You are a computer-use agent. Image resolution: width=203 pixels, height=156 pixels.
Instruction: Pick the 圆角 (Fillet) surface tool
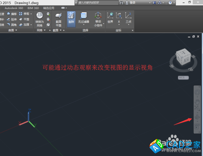(12, 25)
